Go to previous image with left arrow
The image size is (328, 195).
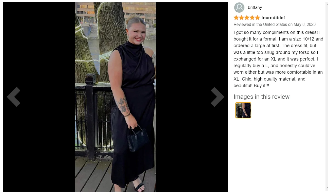click(14, 97)
